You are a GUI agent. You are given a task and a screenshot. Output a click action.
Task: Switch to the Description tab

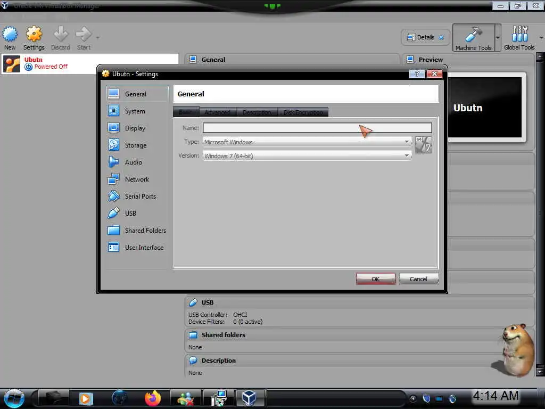point(257,112)
